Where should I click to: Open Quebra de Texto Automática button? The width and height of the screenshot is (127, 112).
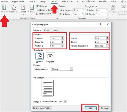pyautogui.click(x=122, y=10)
